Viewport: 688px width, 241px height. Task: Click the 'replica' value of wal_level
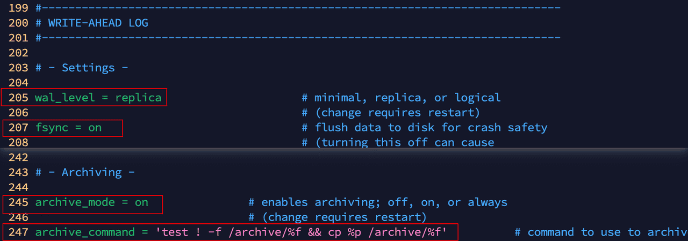(138, 98)
